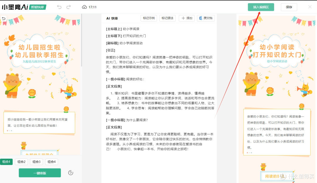
Task: Click the left template panel scrollbar
Action: (x=82, y=40)
